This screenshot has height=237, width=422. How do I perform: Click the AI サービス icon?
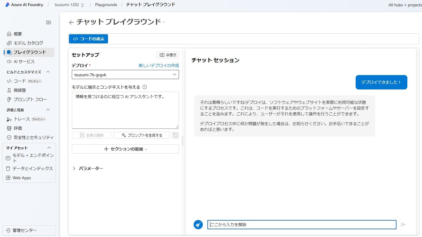(9, 62)
